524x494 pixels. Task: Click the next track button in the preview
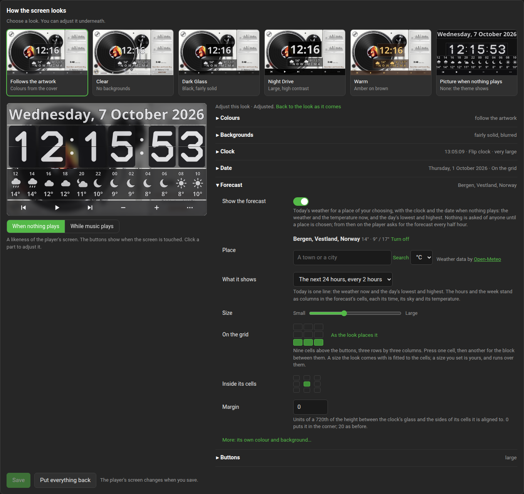click(90, 208)
